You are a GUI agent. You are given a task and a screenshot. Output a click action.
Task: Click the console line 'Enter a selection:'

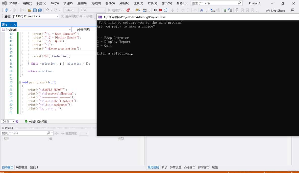coord(114,53)
